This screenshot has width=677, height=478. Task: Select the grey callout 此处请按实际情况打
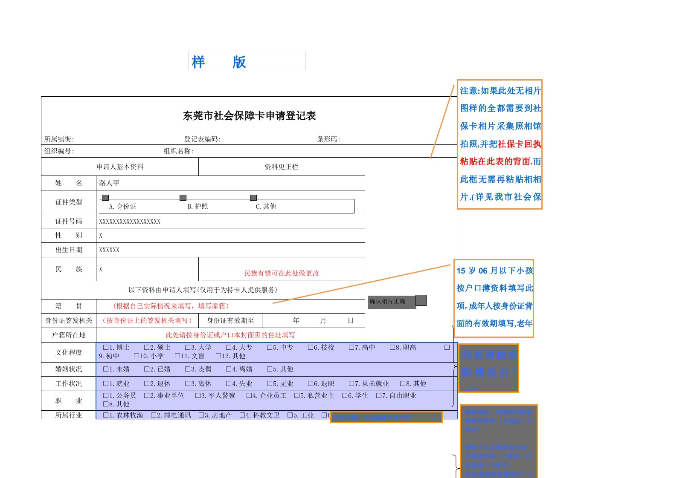489,368
